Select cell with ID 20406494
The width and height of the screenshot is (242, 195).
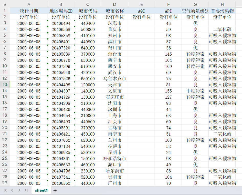[61, 23]
